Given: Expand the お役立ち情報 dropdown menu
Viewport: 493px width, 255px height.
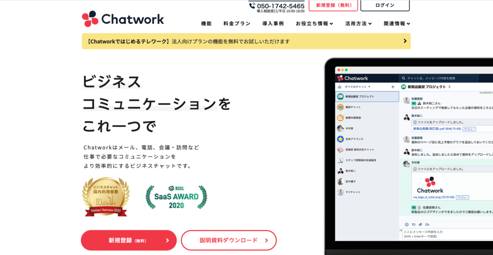Looking at the screenshot, I should tap(314, 24).
